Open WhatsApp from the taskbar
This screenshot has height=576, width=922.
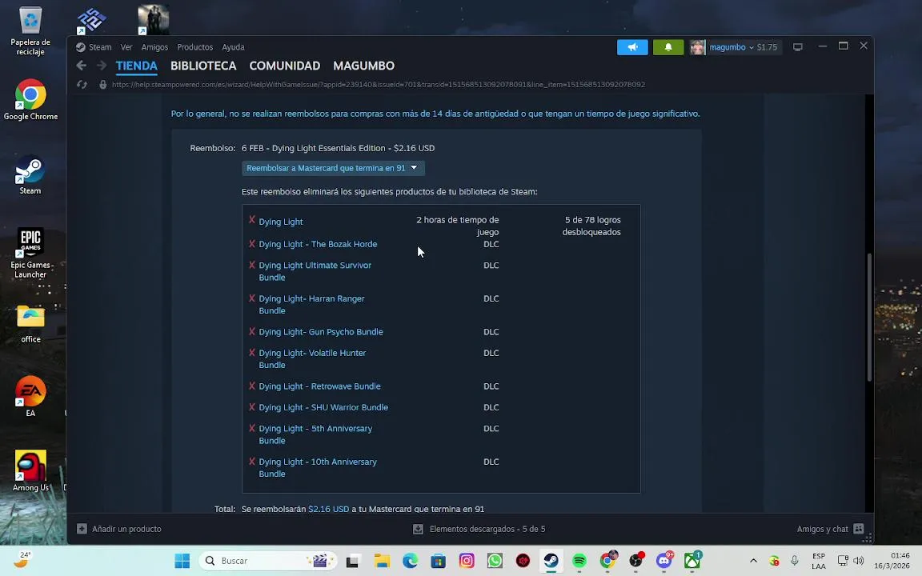(495, 562)
